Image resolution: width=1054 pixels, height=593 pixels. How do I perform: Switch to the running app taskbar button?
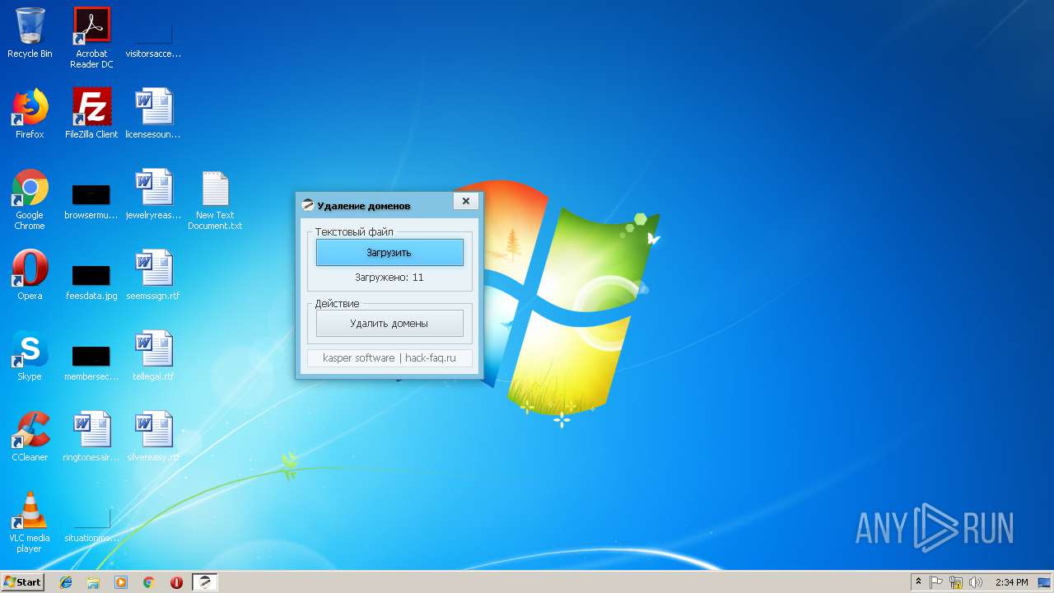pos(204,582)
